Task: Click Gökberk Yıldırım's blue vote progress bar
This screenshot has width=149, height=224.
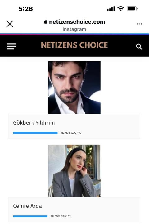Action: (x=35, y=133)
